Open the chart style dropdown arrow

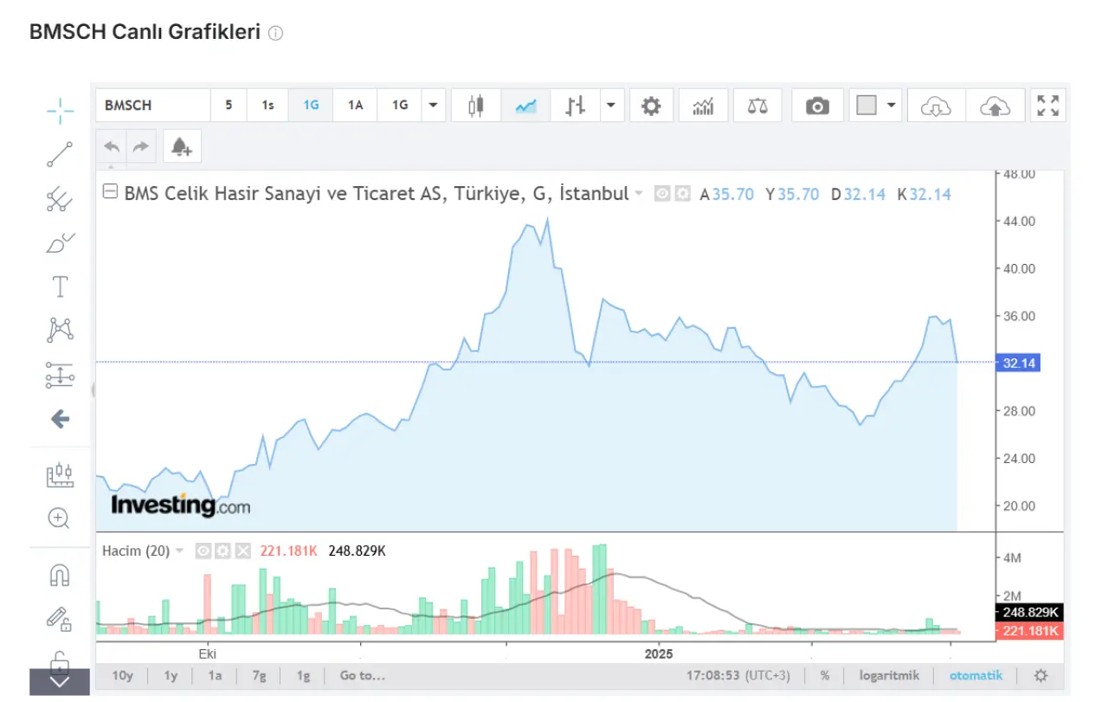[x=611, y=106]
